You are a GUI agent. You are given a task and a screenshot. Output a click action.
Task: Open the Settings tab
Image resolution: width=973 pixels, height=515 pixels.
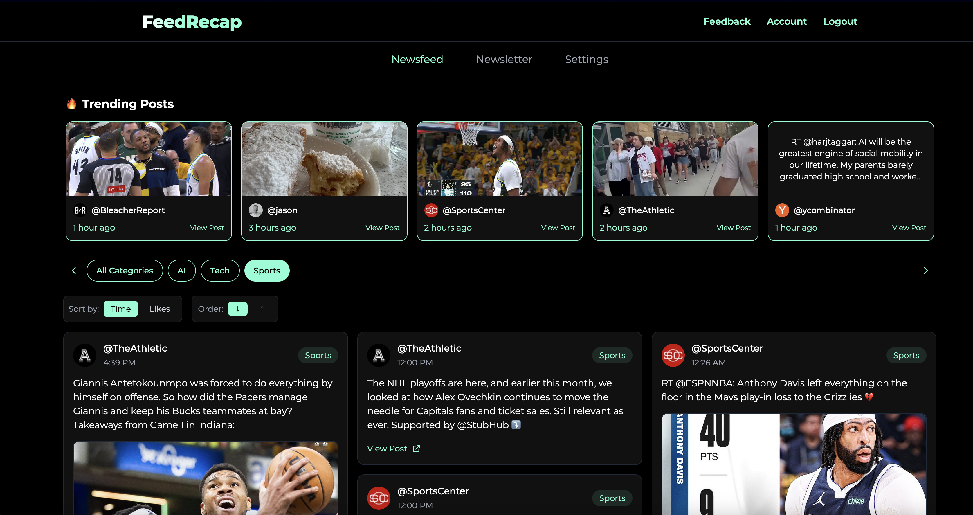(x=586, y=59)
